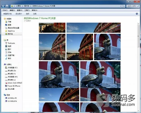Open the 新加卷 (F:) drive icon
The image size is (141, 113).
click(x=6, y=74)
